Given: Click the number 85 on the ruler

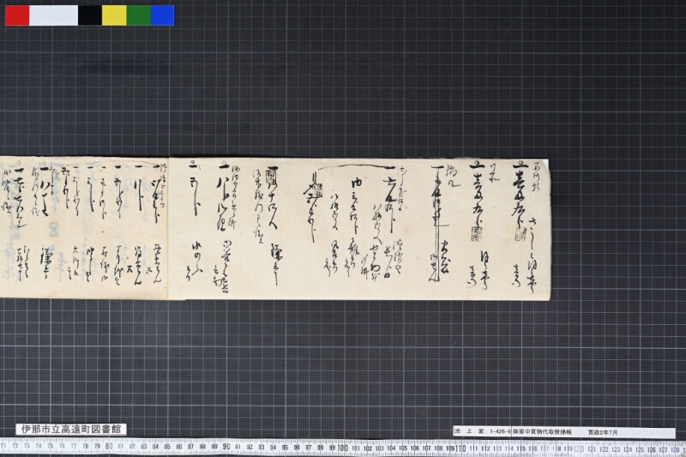Looking at the screenshot, I should [167, 447].
